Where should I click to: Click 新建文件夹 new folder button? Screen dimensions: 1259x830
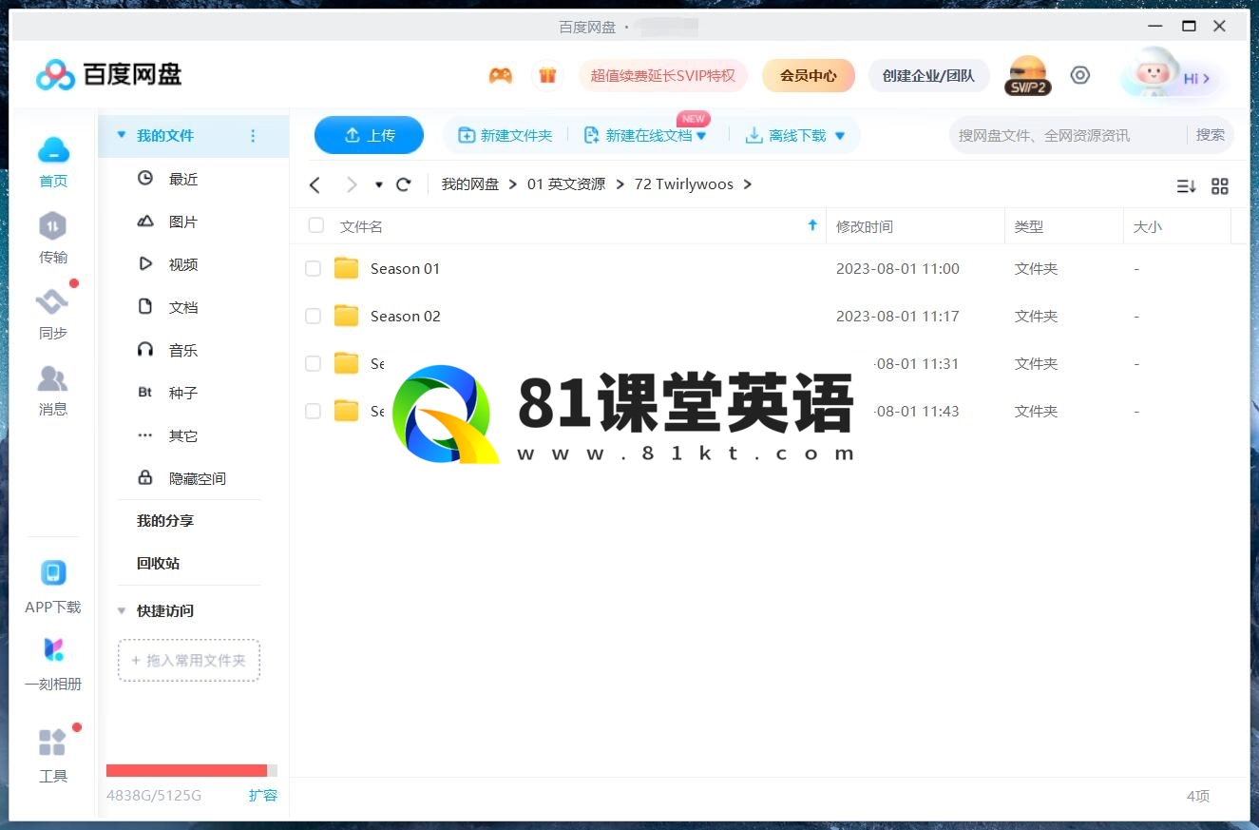[x=506, y=136]
